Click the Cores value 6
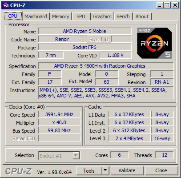The image size is (181, 178). pyautogui.click(x=120, y=155)
